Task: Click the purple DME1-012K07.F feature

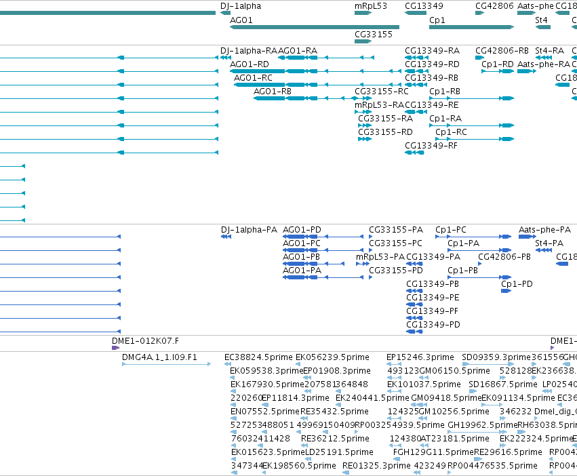Action: coord(115,348)
